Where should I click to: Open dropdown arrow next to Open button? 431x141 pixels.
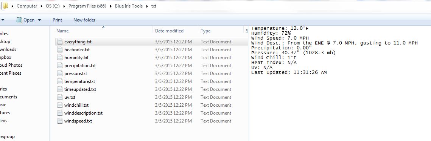(39, 20)
